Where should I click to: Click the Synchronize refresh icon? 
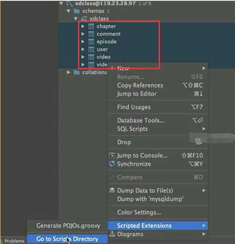(x=112, y=164)
